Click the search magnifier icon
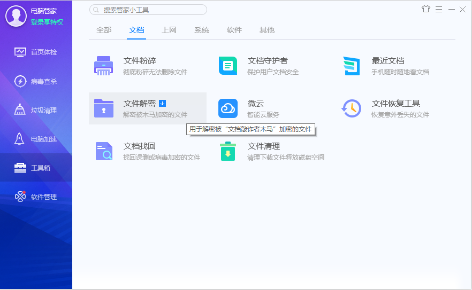This screenshot has width=472, height=290. pos(96,10)
